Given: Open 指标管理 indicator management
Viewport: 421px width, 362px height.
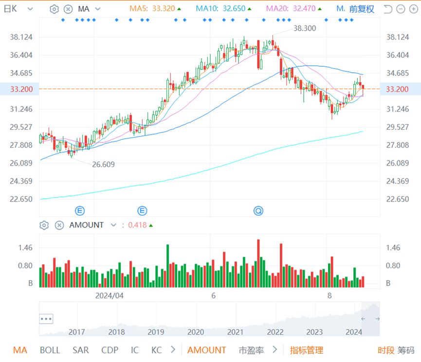Looking at the screenshot, I should pyautogui.click(x=306, y=350).
